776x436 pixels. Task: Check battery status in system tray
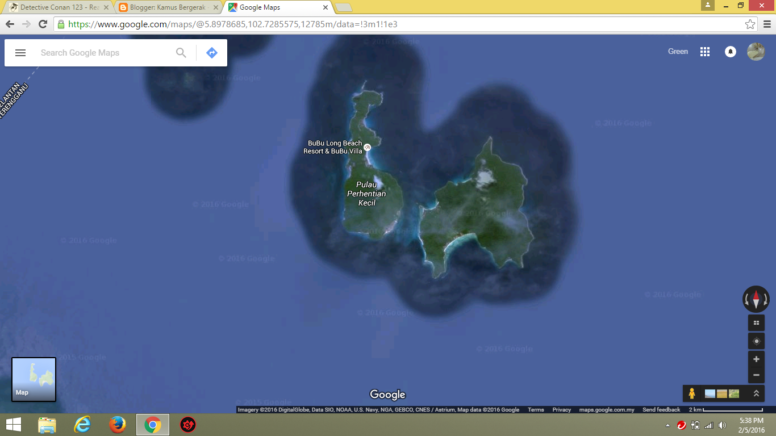[695, 425]
